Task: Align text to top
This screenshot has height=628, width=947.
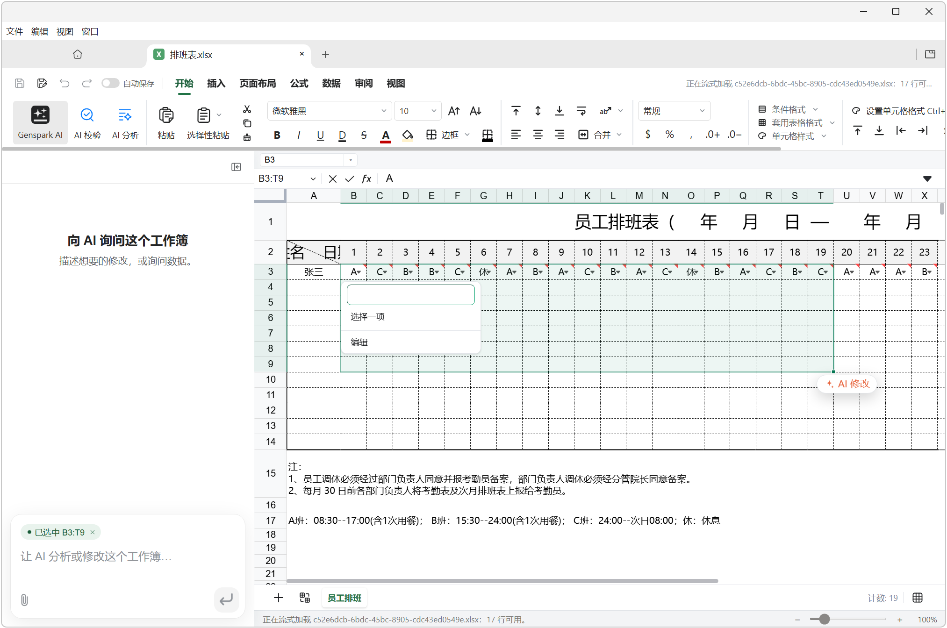Action: pyautogui.click(x=516, y=111)
